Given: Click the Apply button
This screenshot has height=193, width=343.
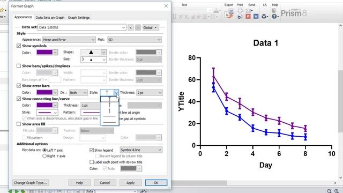Looking at the screenshot, I should [x=130, y=183].
